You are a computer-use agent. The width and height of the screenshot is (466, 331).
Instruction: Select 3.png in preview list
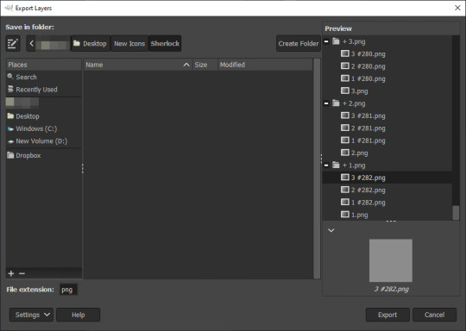point(359,91)
